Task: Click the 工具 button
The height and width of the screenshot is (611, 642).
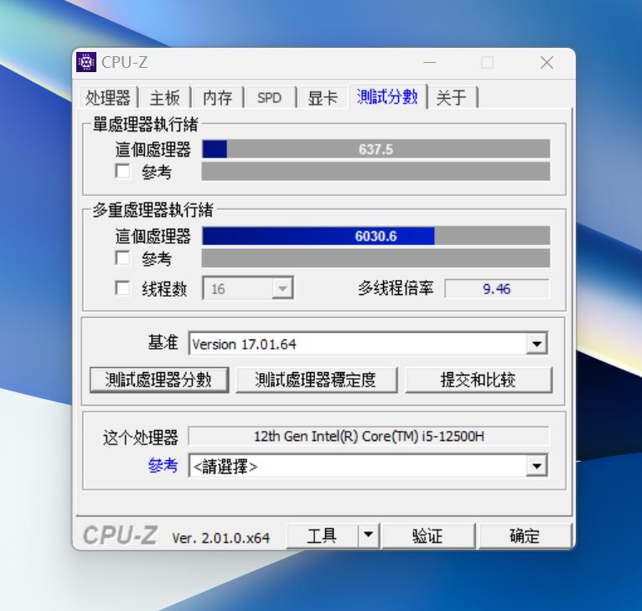Action: click(322, 536)
